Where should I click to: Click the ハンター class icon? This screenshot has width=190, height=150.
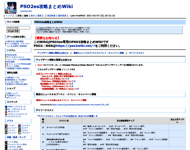pos(6,125)
